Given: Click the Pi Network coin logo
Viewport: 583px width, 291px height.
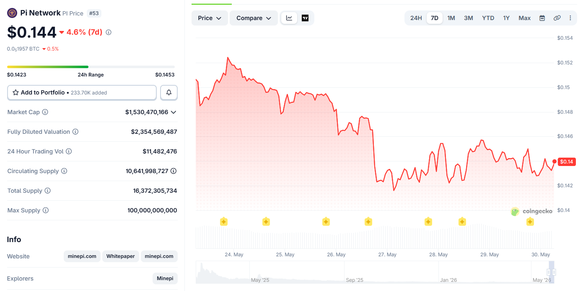Looking at the screenshot, I should pos(12,13).
